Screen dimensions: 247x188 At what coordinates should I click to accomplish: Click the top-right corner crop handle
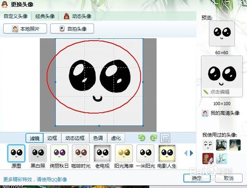click(143, 39)
